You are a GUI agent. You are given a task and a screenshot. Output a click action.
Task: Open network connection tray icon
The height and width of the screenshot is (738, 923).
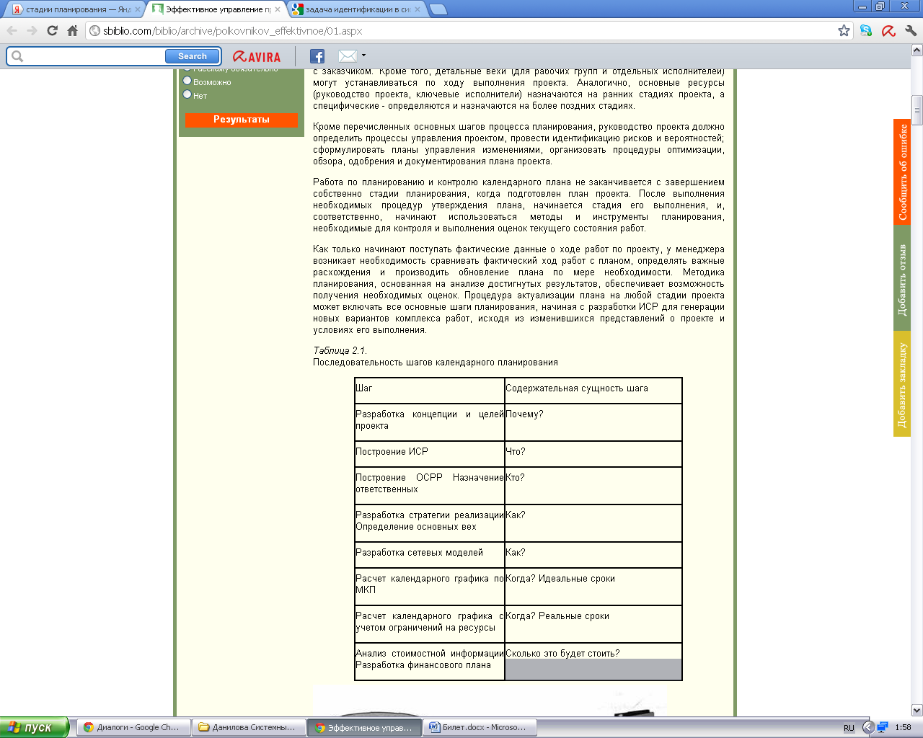coord(883,727)
